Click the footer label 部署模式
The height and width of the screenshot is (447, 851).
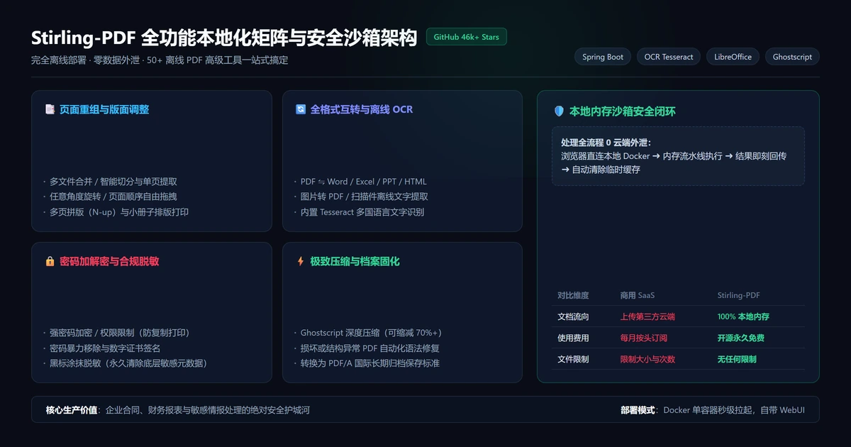pos(638,410)
